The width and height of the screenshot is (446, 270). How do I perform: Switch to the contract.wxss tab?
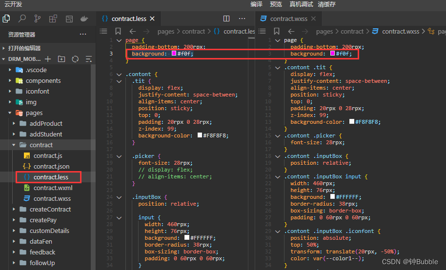288,19
